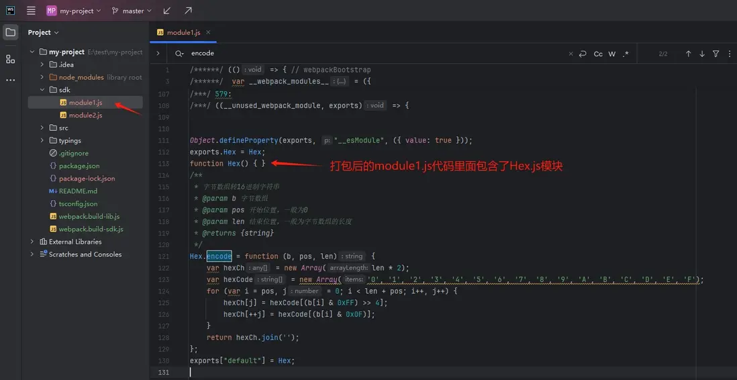Click 'exports.Hex = Hex;' line
This screenshot has width=737, height=380.
(x=228, y=152)
